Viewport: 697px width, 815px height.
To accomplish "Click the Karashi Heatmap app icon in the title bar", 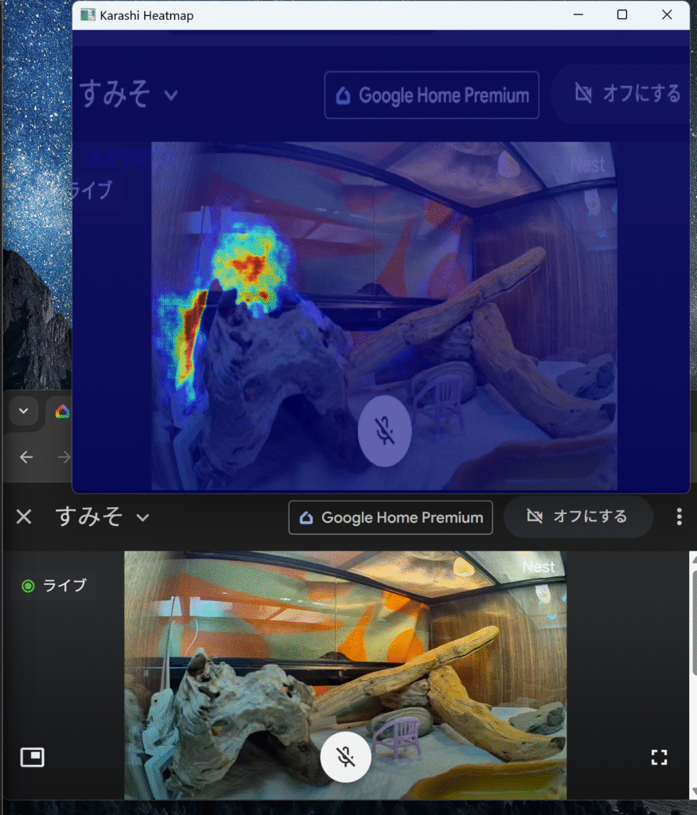I will point(88,15).
